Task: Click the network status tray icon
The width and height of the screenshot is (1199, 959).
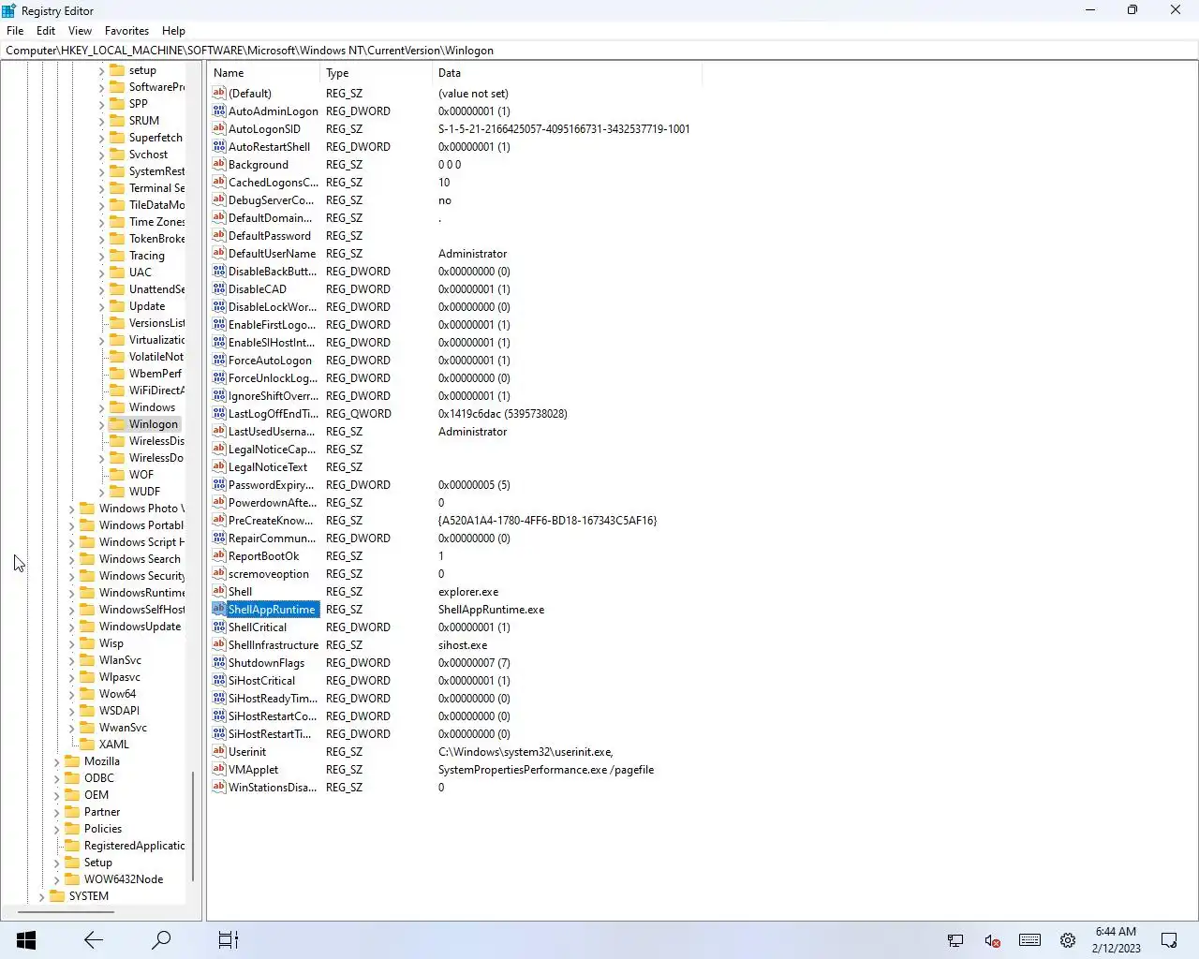Action: (955, 940)
